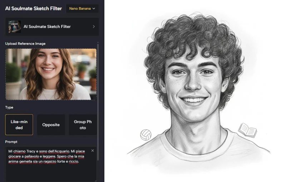Click the resize grip of prompt box
This screenshot has width=286, height=182.
95,181
